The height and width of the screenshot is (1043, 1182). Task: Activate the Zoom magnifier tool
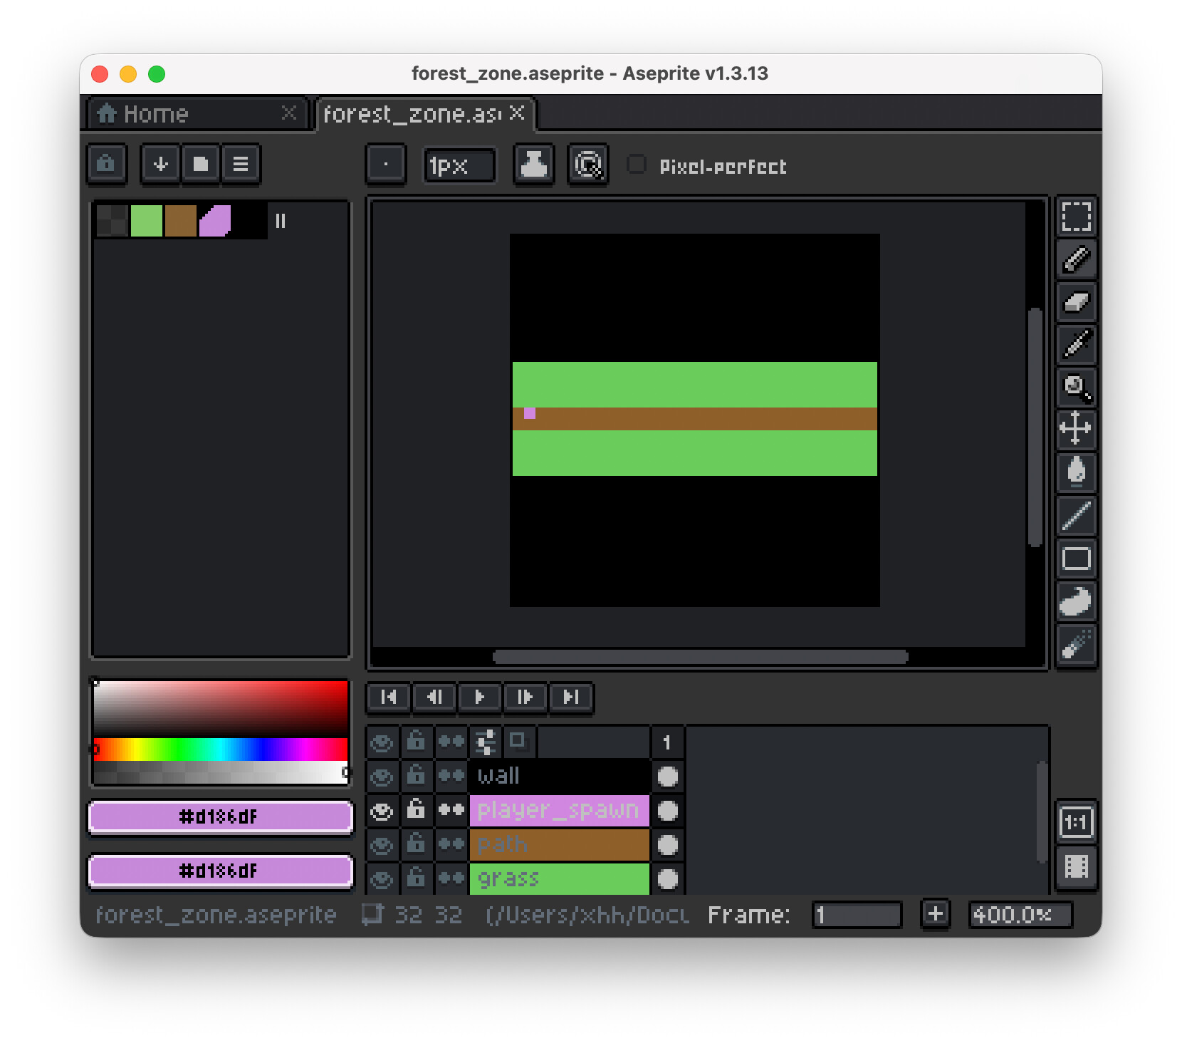coord(1076,388)
